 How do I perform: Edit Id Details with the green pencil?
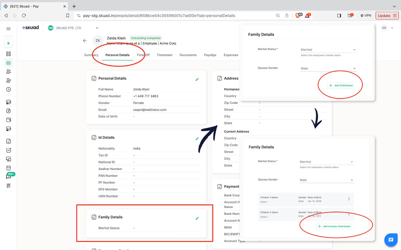197,138
